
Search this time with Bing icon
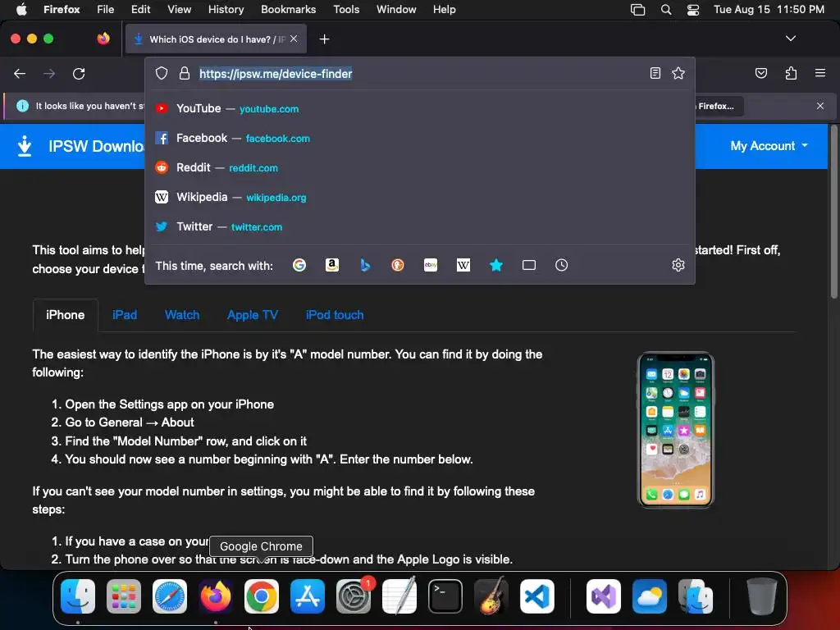tap(365, 265)
